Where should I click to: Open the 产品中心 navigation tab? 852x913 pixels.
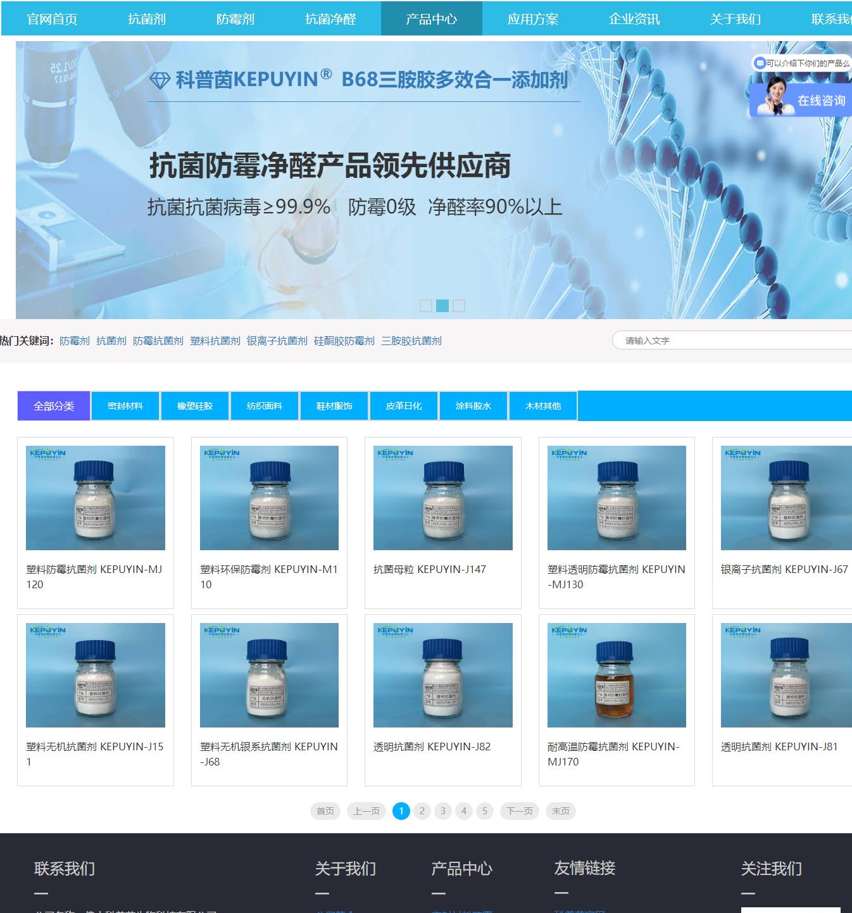(432, 19)
